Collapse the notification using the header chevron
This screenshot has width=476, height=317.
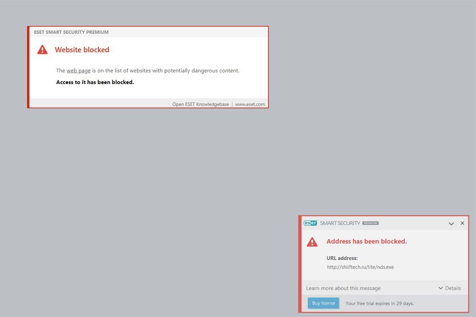pos(451,224)
